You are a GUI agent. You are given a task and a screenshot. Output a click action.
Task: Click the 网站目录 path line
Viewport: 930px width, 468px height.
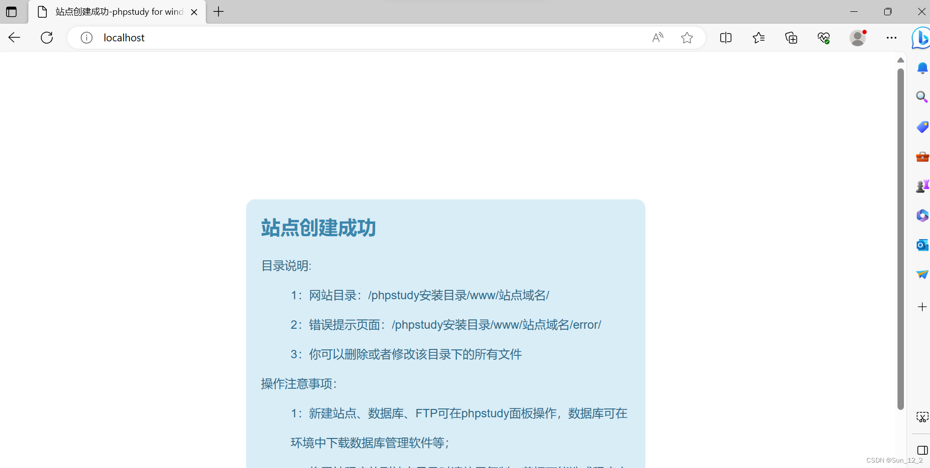[420, 295]
